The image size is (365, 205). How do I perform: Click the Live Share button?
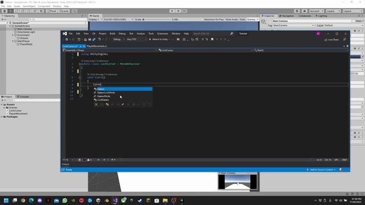tap(331, 40)
